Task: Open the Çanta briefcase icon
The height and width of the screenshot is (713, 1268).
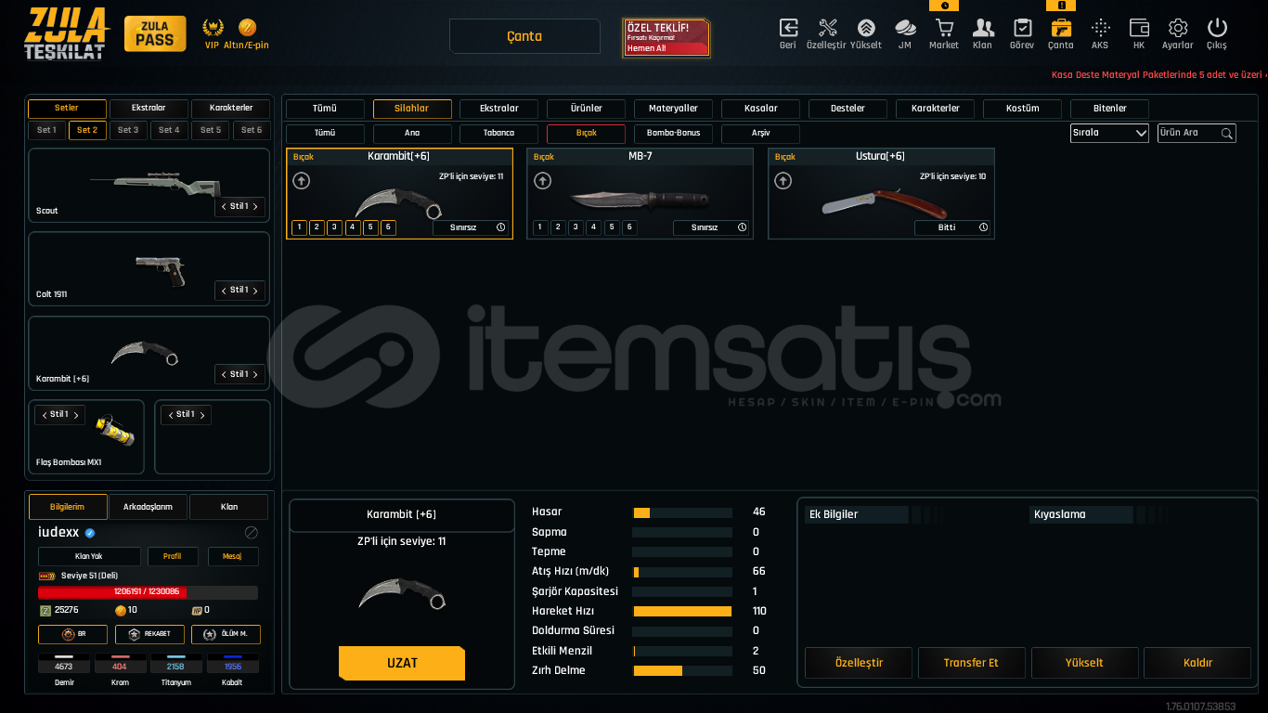Action: coord(1061,27)
